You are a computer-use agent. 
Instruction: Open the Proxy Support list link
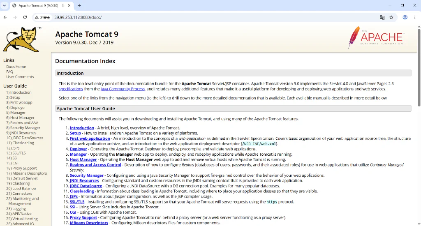pyautogui.click(x=83, y=218)
